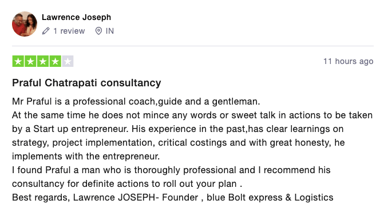384x212 pixels.
Task: Click the second green rating star
Action: coord(30,61)
